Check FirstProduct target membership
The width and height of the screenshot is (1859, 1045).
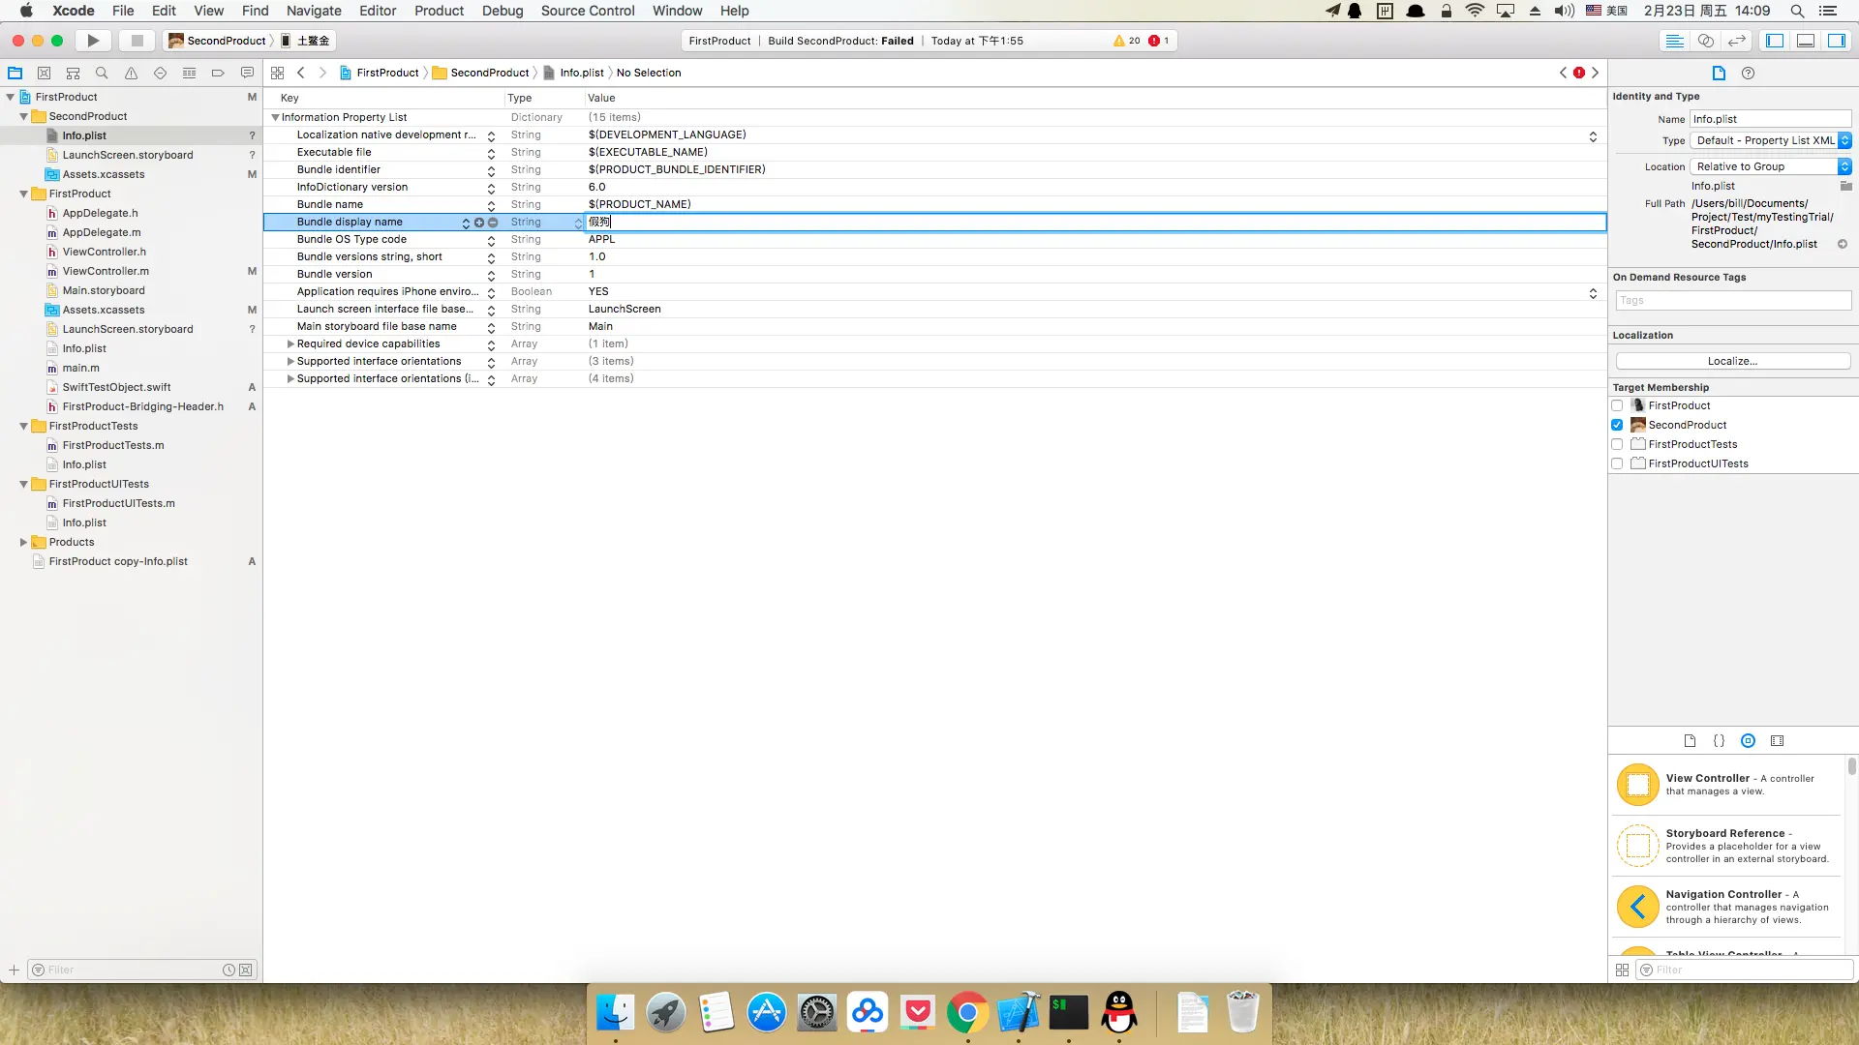tap(1617, 405)
